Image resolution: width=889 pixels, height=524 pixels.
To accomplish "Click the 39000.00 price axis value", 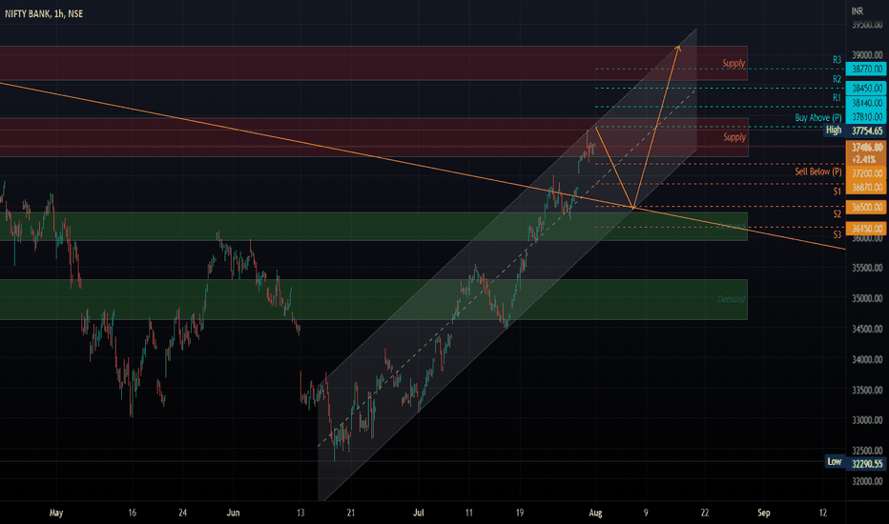I will click(867, 55).
